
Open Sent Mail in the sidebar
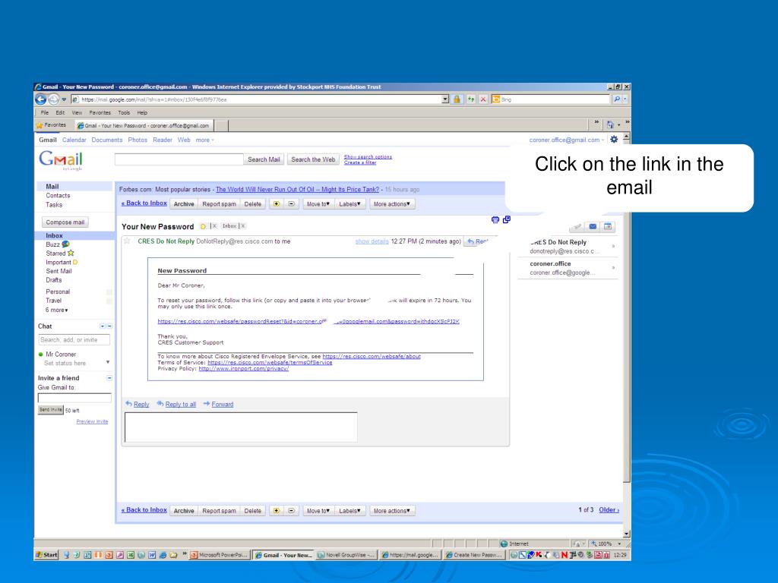click(59, 271)
